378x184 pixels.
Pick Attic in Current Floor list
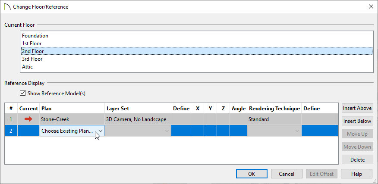click(196, 67)
